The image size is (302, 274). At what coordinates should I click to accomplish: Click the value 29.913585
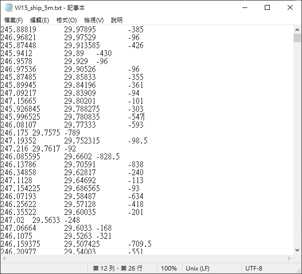[82, 45]
